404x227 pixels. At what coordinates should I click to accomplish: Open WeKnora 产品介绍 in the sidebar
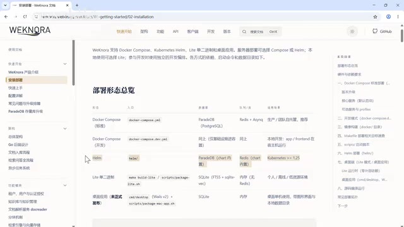23,72
